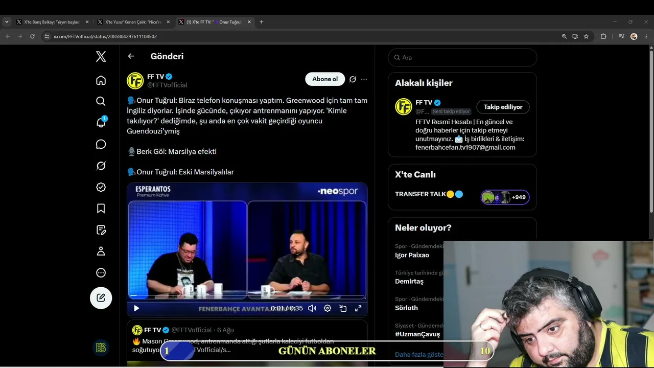Open Notifications bell with unread badge
Screen dimensions: 654x368
pos(101,122)
